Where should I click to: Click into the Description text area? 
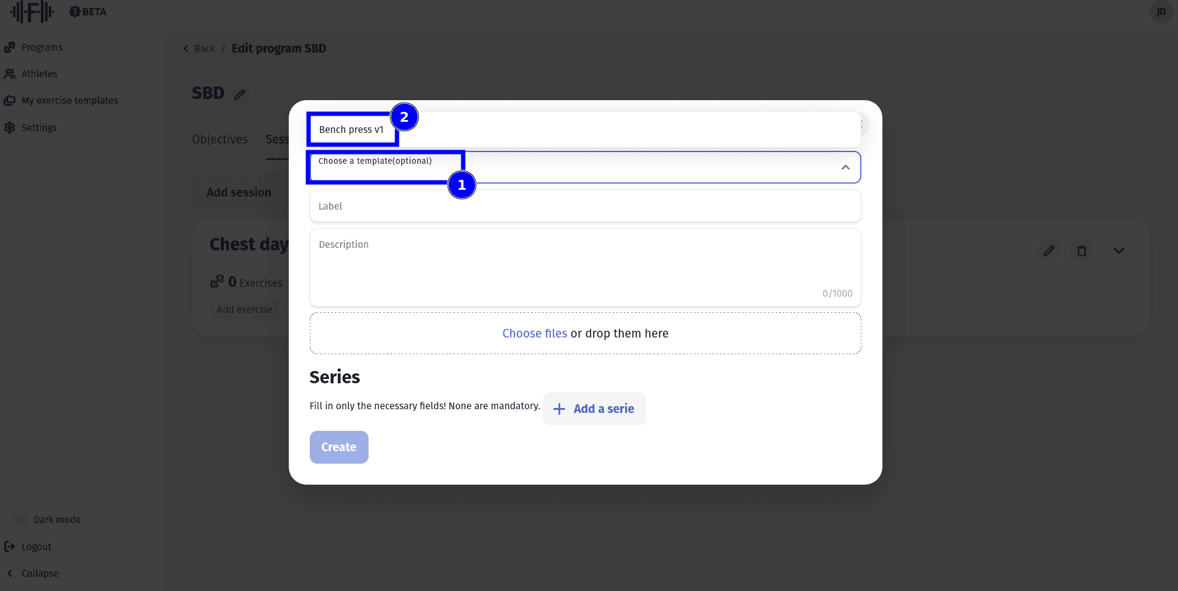pyautogui.click(x=584, y=266)
